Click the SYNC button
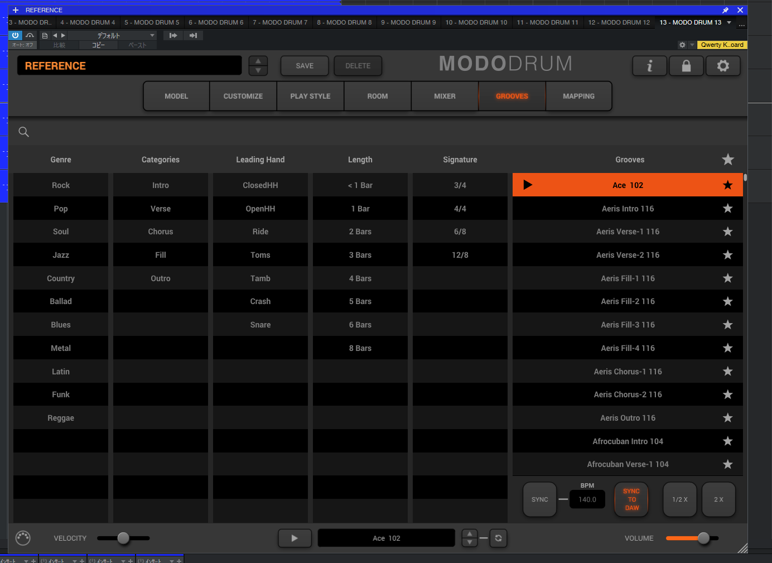Screen dimensions: 772x563 coord(539,499)
